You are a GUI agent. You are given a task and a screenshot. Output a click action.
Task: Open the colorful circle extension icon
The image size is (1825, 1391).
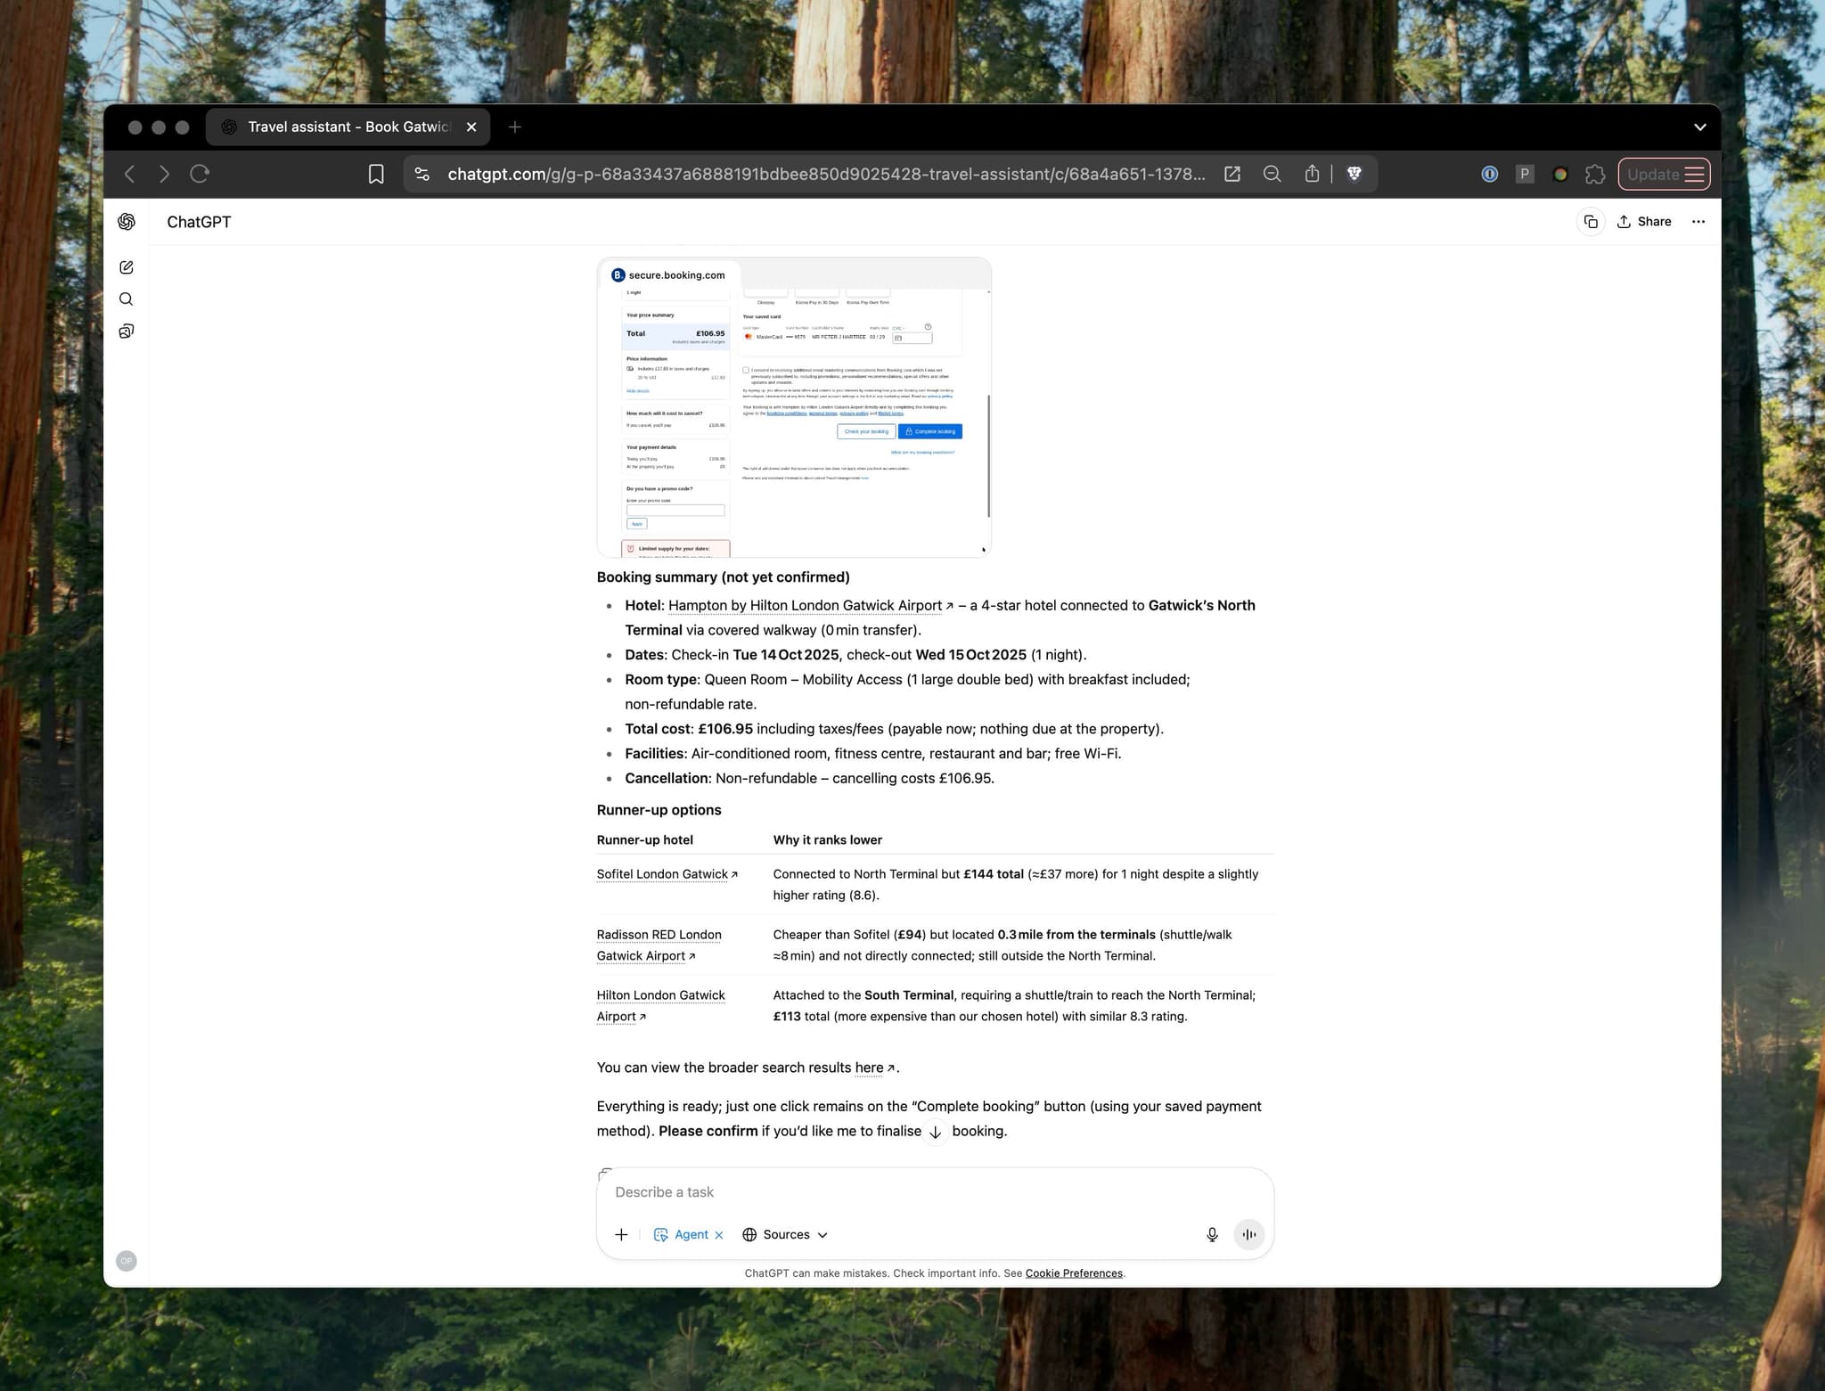tap(1560, 175)
